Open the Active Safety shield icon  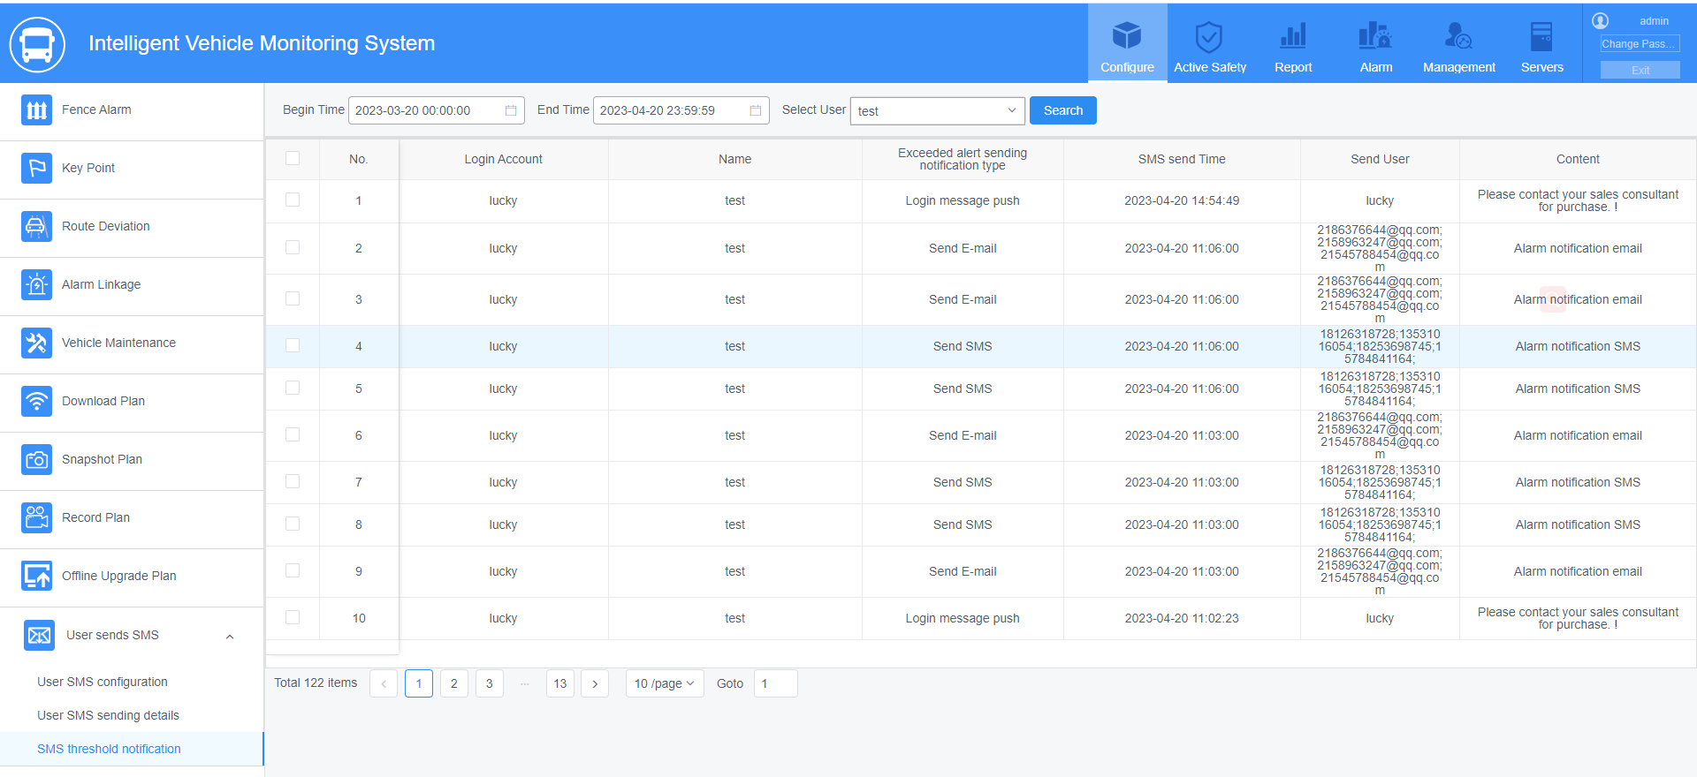[1208, 37]
